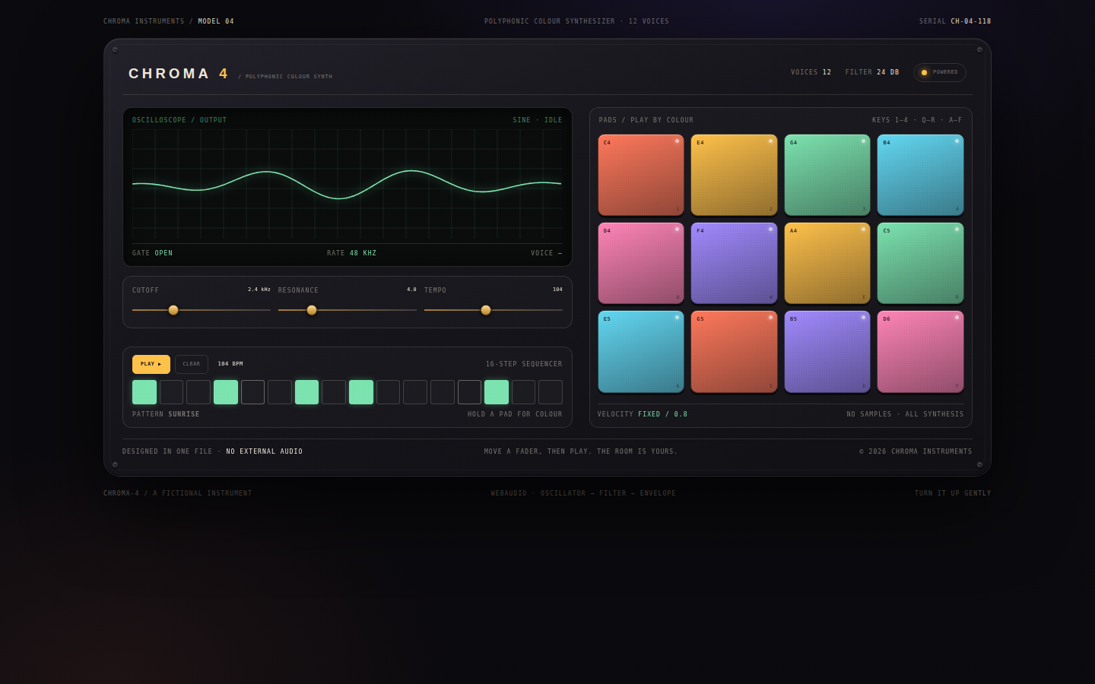The width and height of the screenshot is (1095, 684).
Task: Disable the fourteenth sequencer step
Action: 497,392
